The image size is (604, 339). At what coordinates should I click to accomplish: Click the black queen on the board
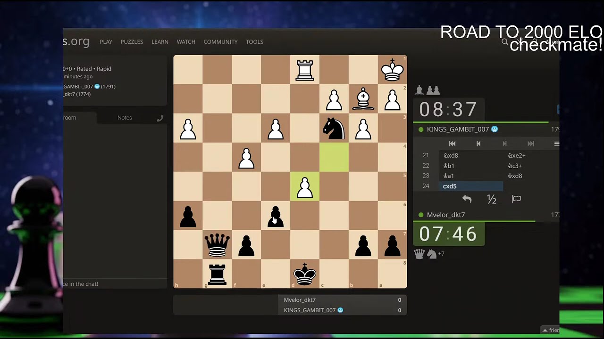[217, 245]
